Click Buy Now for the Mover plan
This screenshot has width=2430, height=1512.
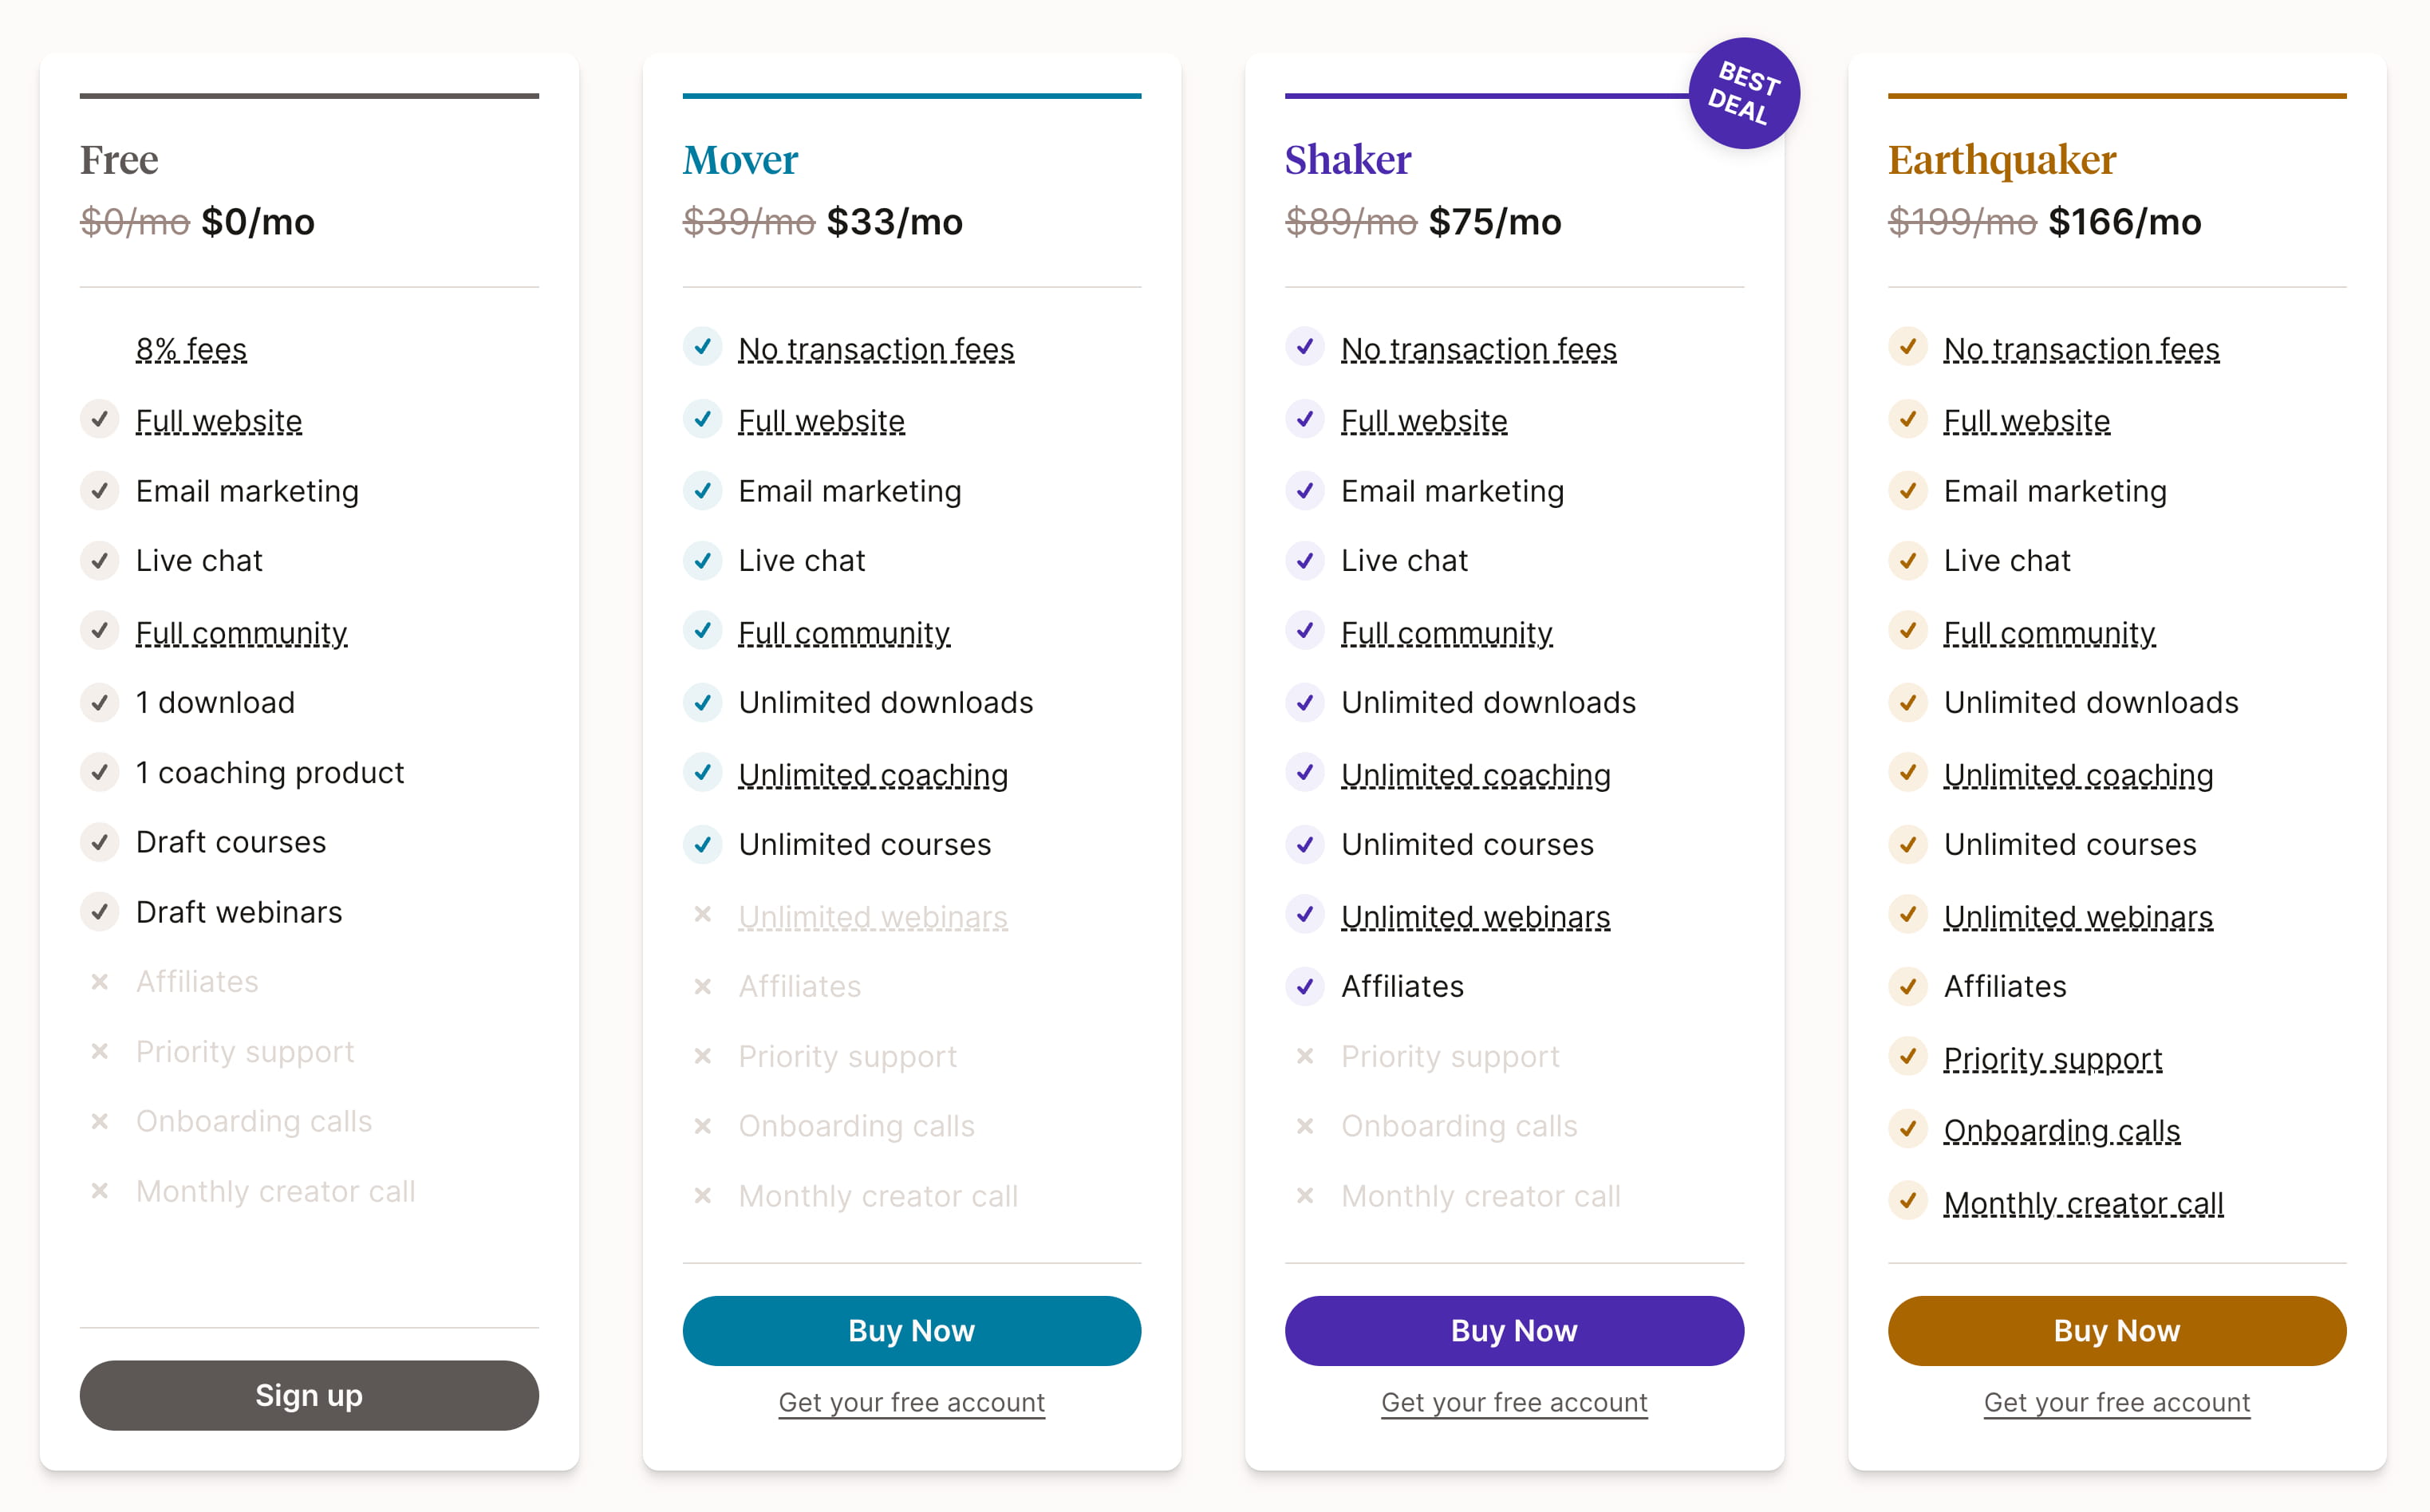point(910,1330)
